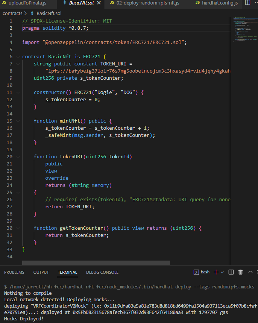Select the TERMINAL panel tab

point(67,272)
